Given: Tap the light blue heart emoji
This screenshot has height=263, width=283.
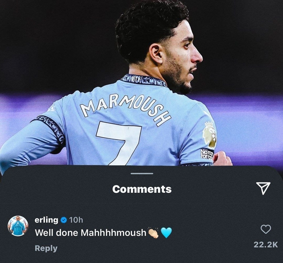Looking at the screenshot, I should [166, 233].
